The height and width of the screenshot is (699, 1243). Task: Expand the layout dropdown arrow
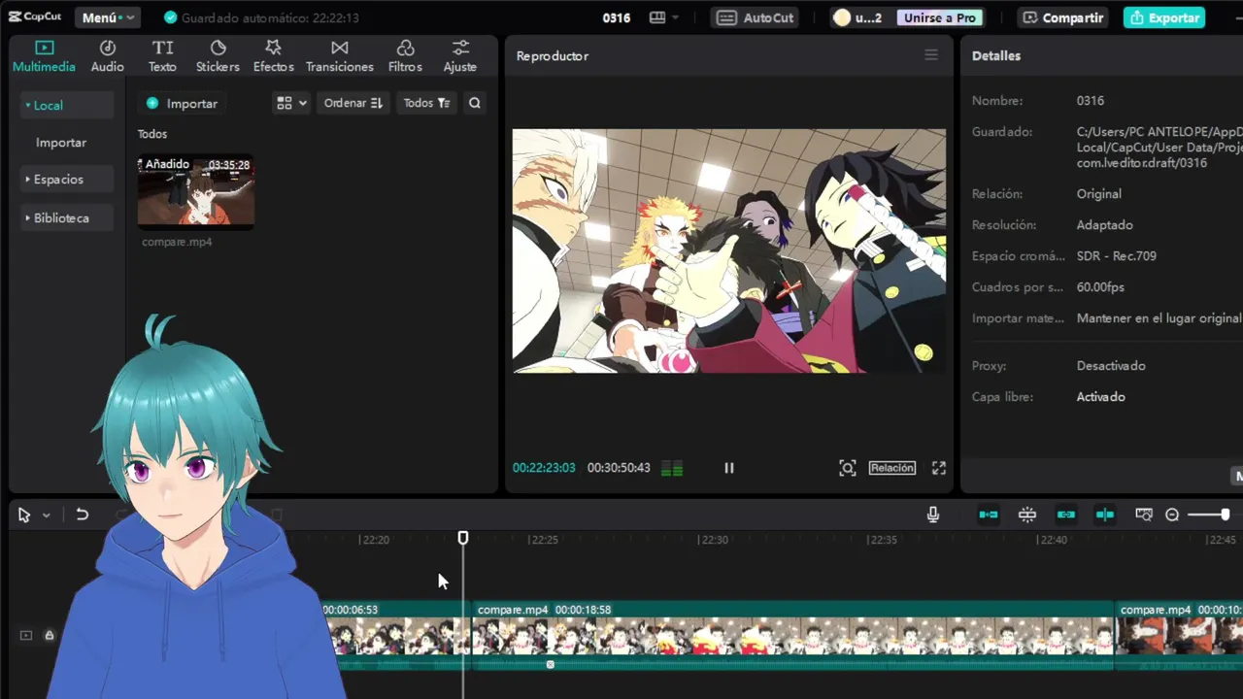(675, 17)
